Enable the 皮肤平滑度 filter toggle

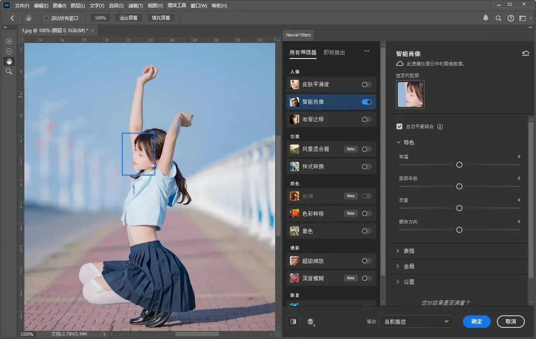(x=366, y=84)
